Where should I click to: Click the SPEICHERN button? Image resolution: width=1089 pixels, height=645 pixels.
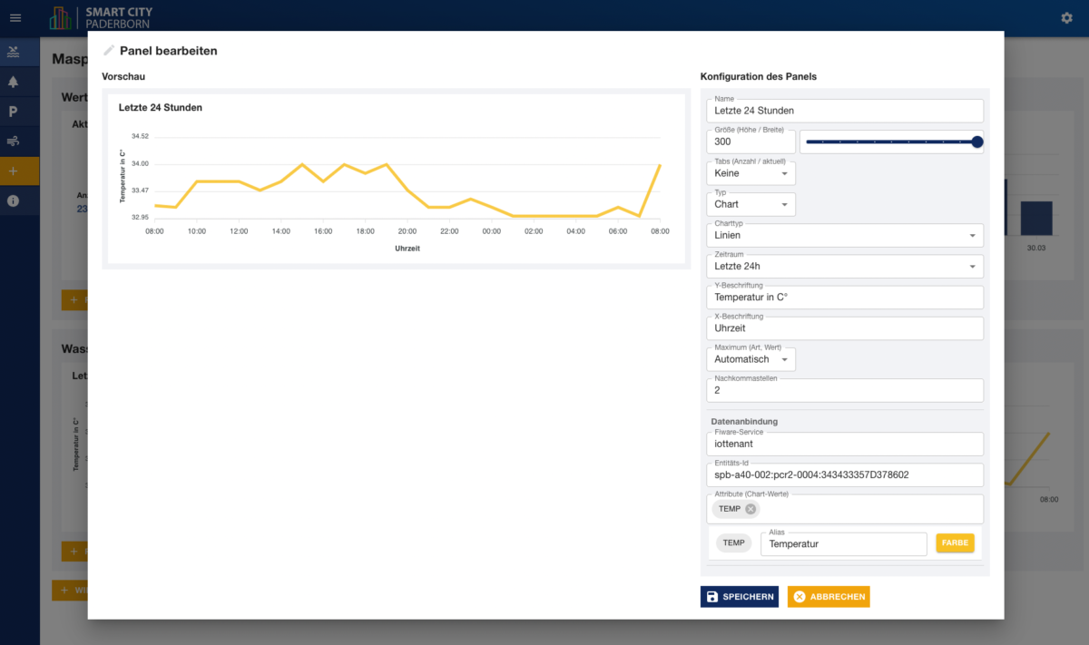tap(740, 596)
